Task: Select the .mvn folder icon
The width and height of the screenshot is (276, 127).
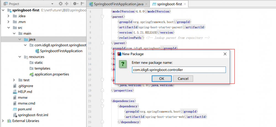Action: tap(15, 22)
